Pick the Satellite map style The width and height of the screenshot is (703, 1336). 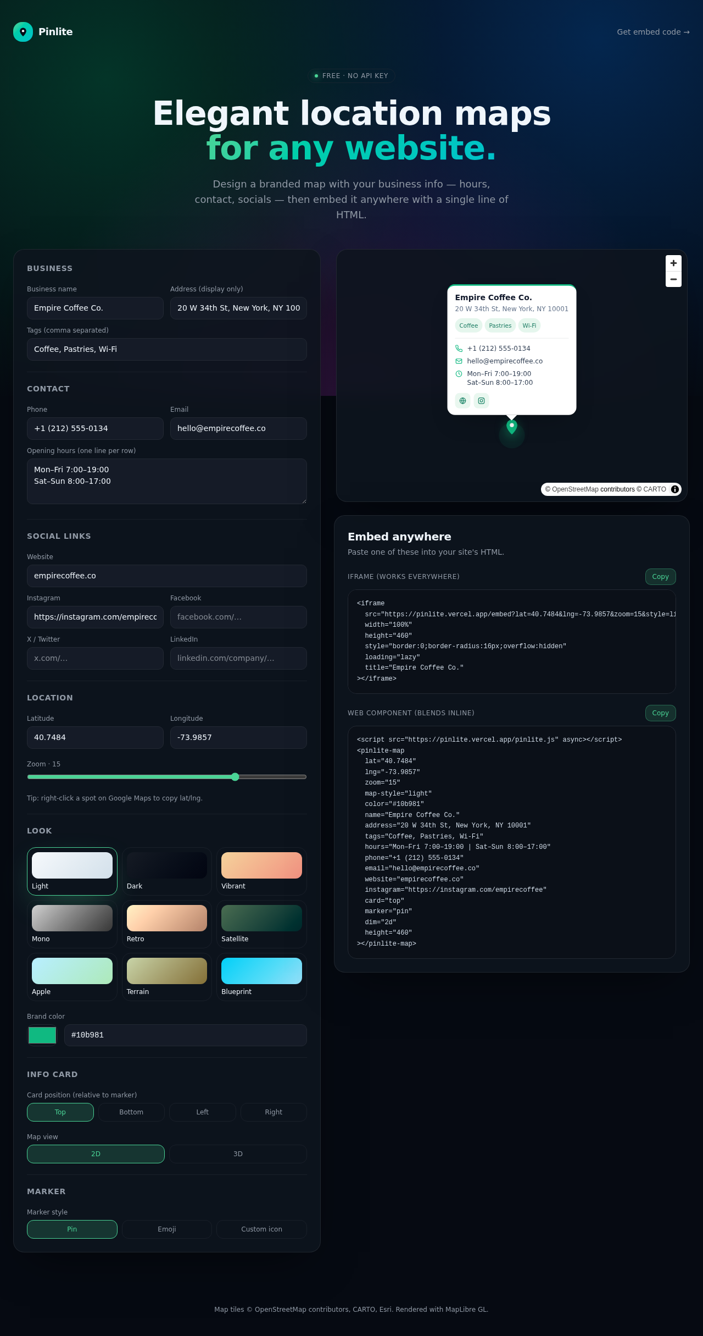coord(261,924)
